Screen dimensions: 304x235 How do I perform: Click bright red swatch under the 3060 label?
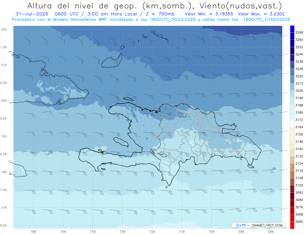tap(292, 225)
